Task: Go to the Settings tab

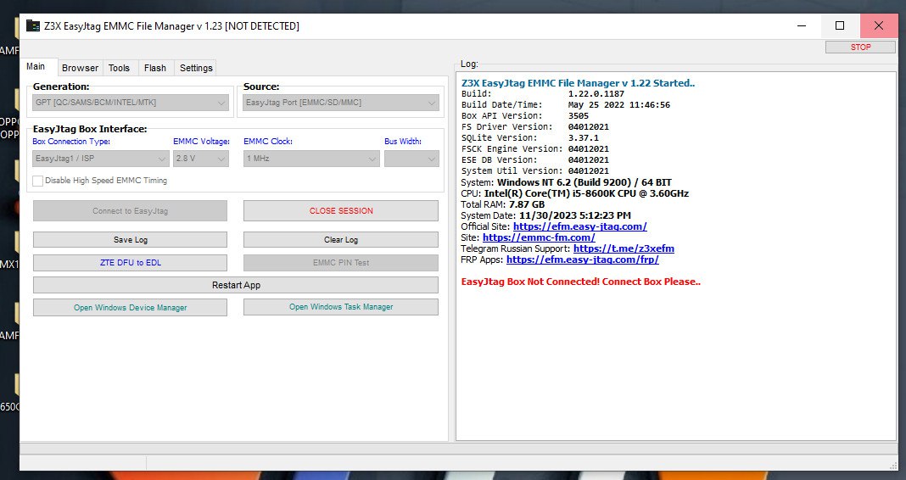Action: tap(196, 68)
